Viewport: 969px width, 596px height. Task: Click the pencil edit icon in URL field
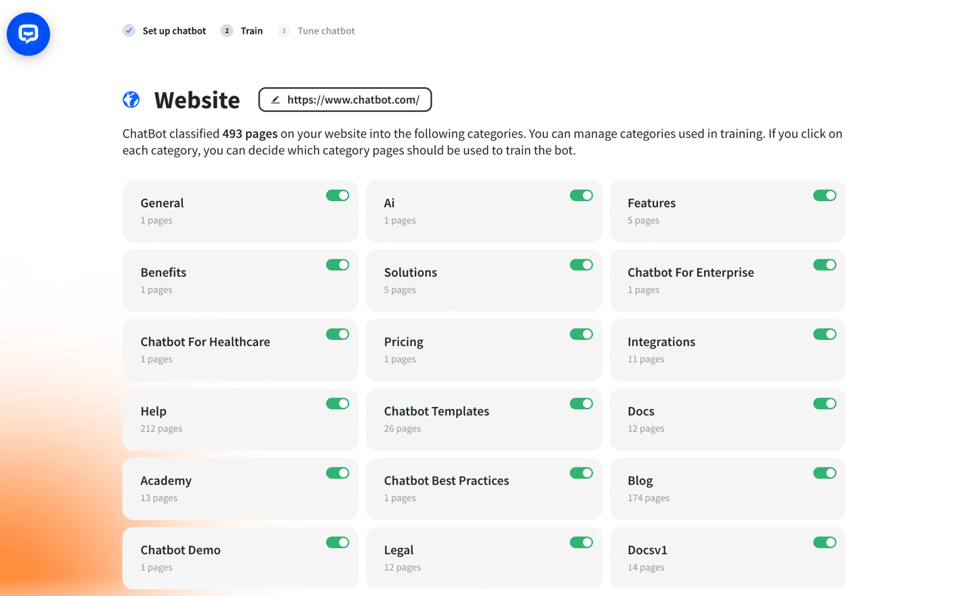274,99
